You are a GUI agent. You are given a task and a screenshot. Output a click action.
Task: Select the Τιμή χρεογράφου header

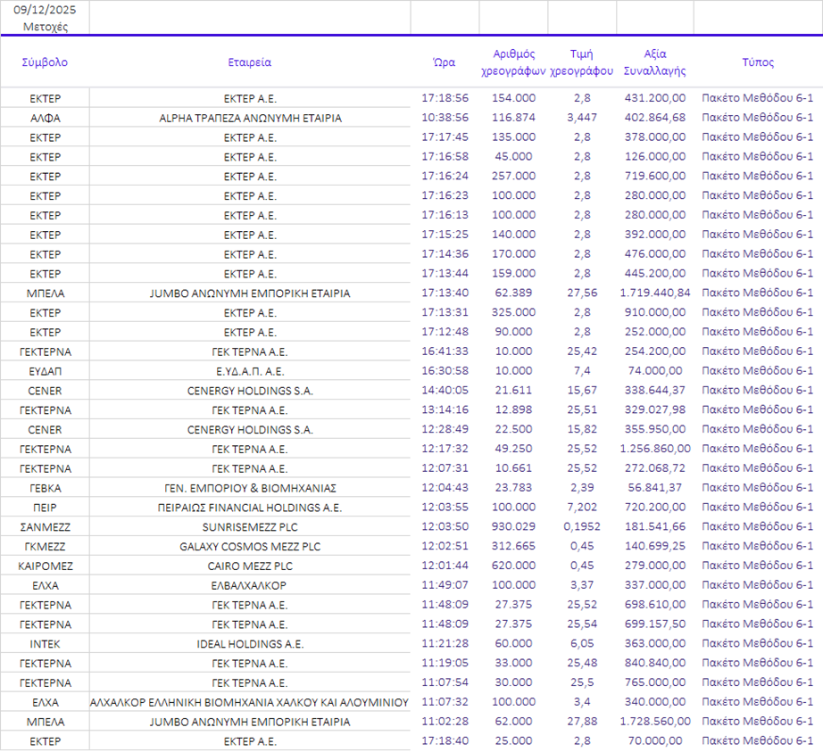click(581, 62)
